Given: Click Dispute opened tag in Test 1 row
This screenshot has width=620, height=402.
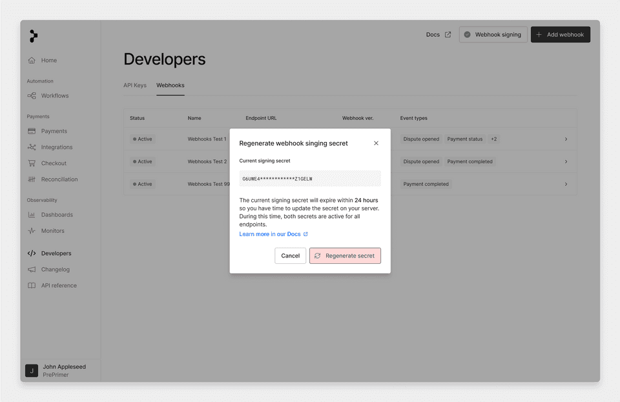Looking at the screenshot, I should click(x=421, y=139).
